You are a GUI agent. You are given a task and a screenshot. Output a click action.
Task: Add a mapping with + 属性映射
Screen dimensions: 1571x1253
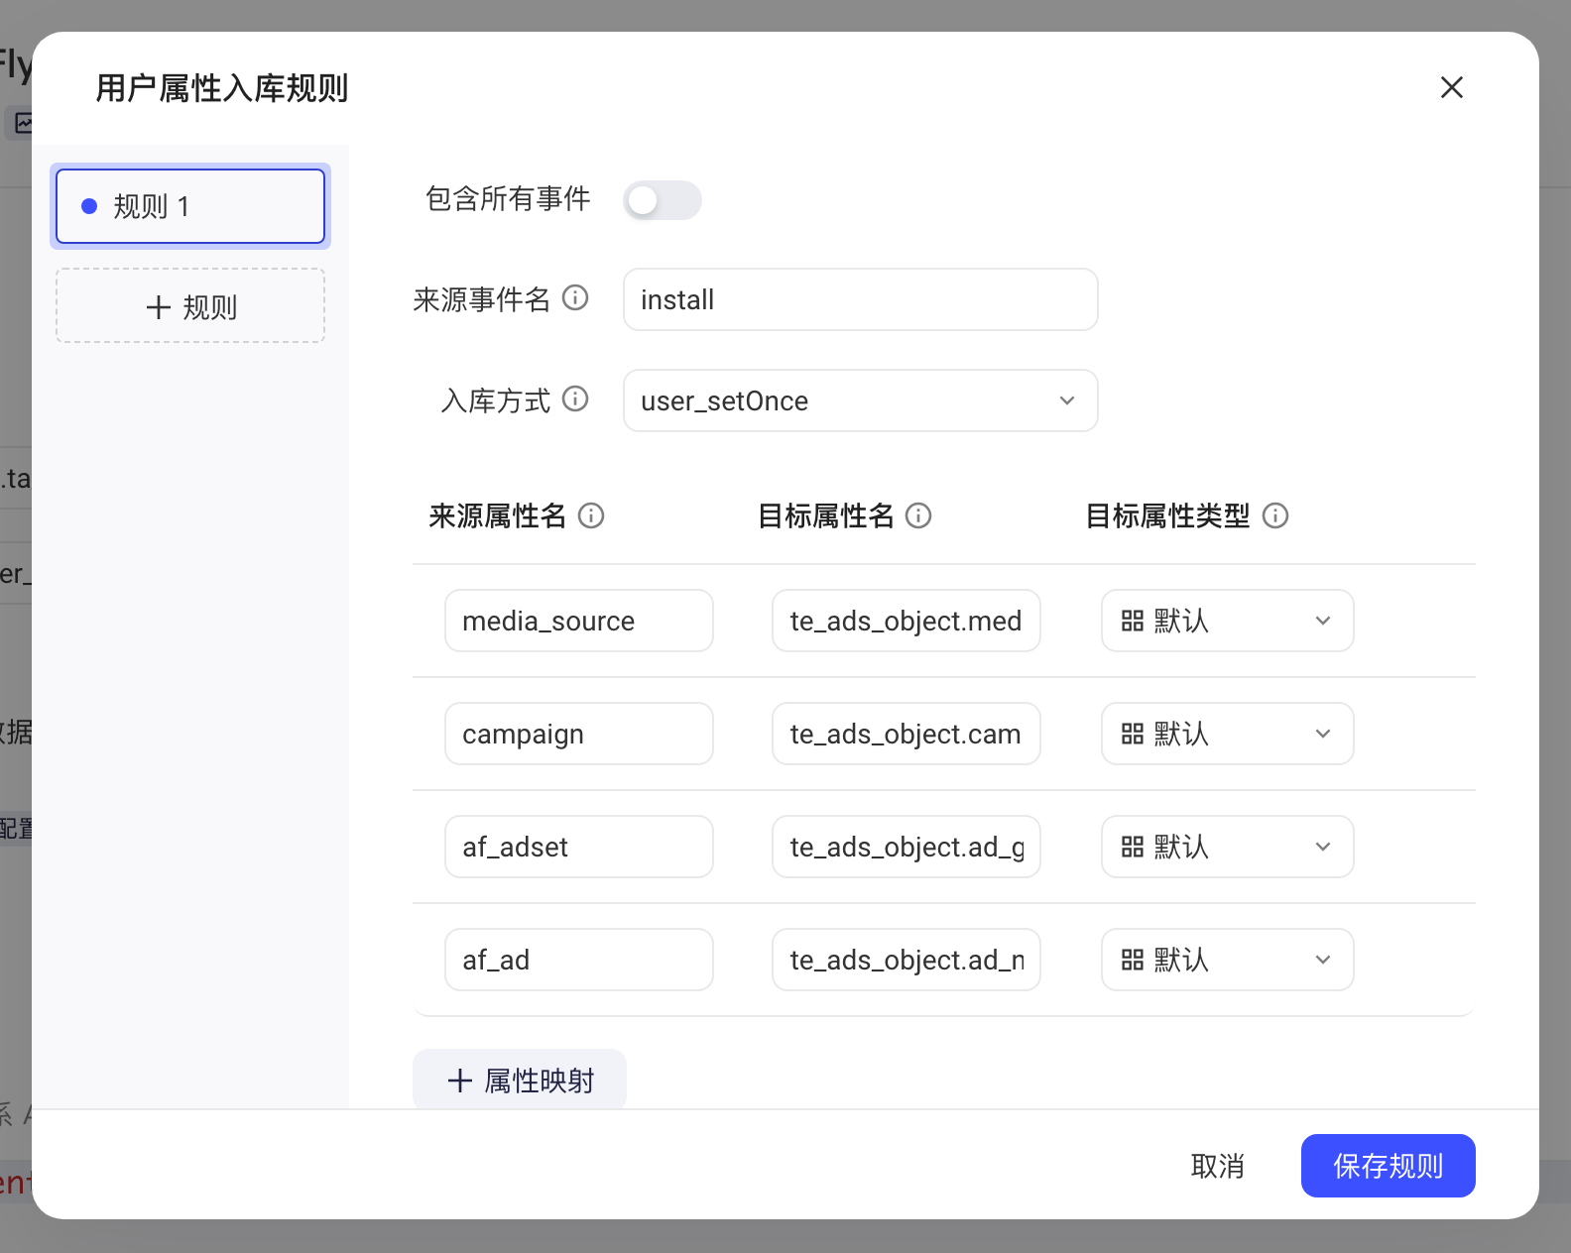[x=520, y=1080]
